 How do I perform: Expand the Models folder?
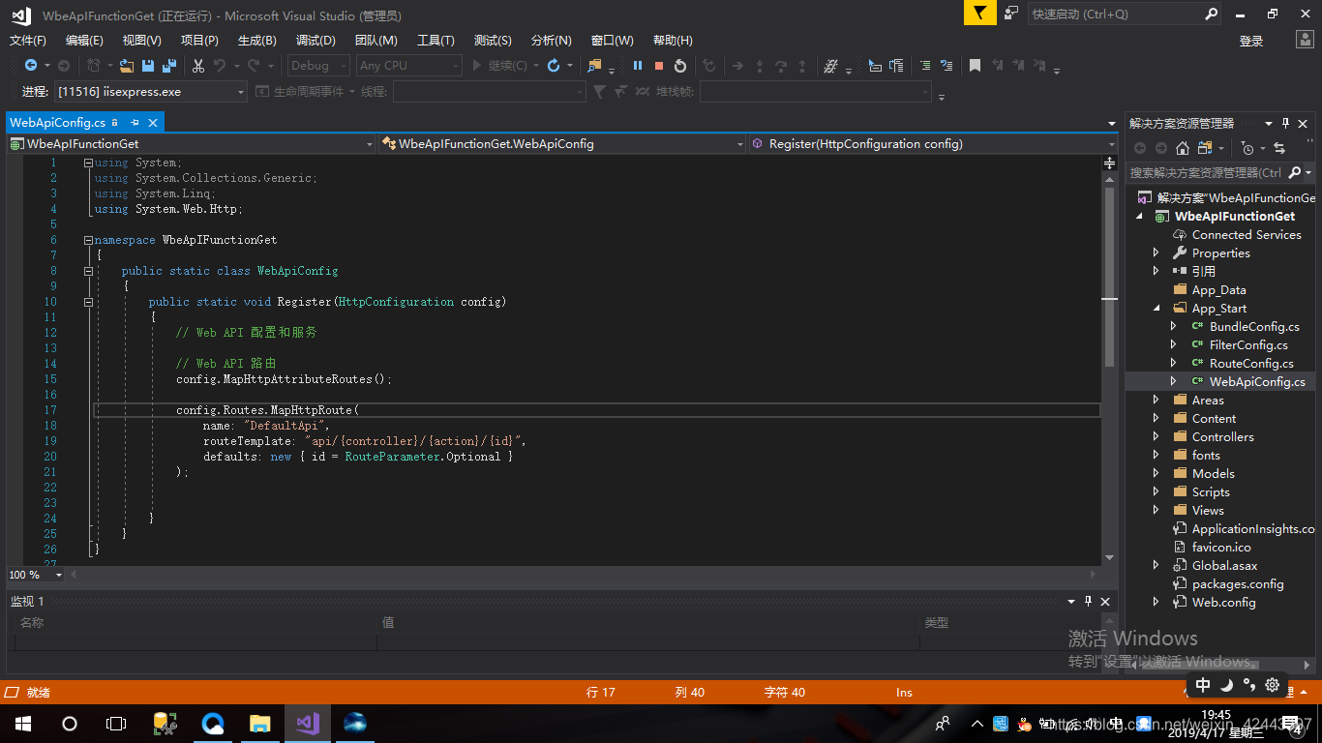(1156, 473)
